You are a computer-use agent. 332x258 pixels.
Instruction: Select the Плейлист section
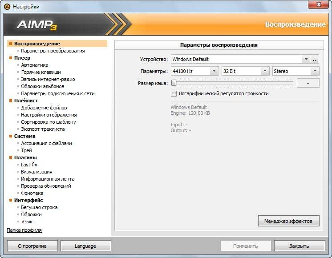point(26,101)
